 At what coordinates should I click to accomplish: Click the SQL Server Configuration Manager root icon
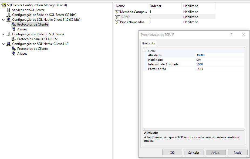[x=4, y=5]
